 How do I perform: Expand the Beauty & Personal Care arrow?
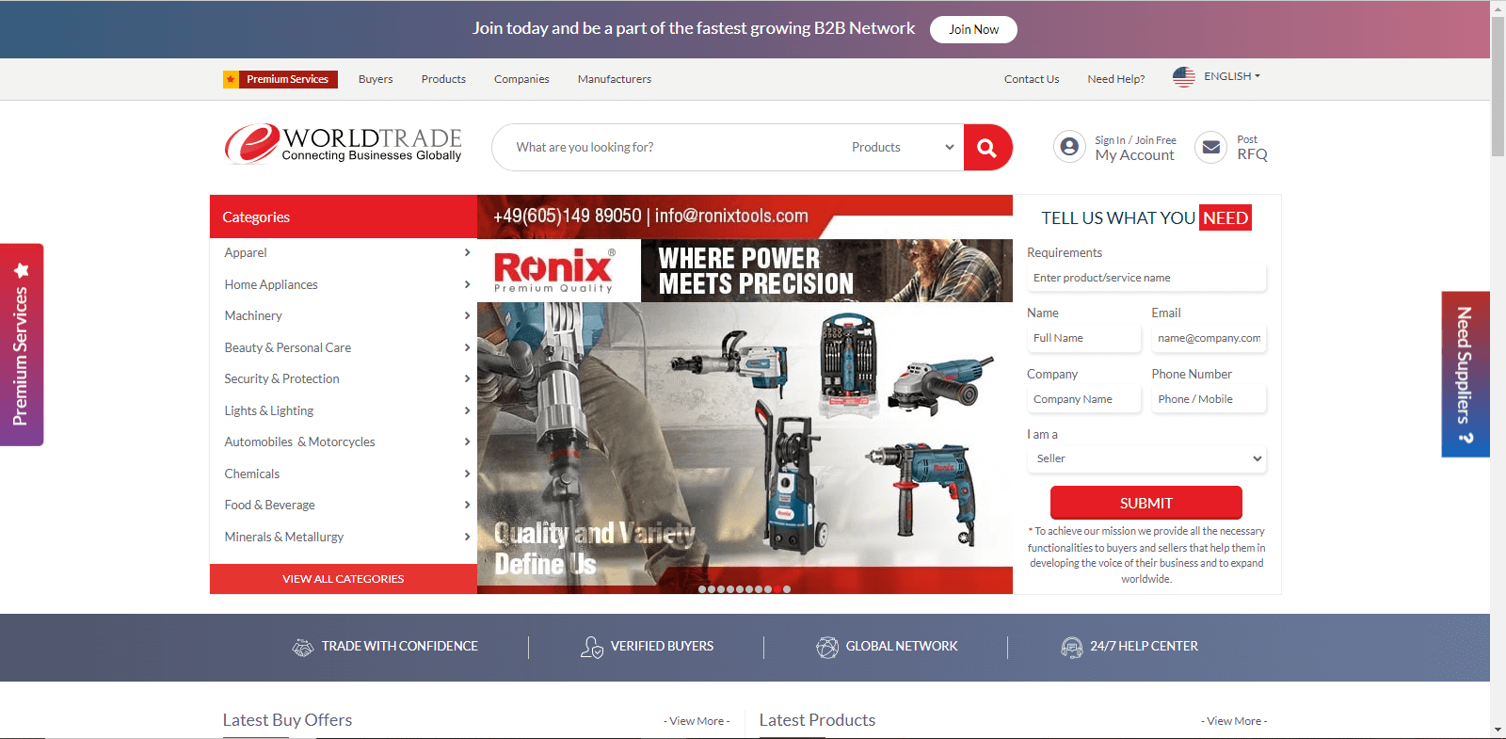467,347
